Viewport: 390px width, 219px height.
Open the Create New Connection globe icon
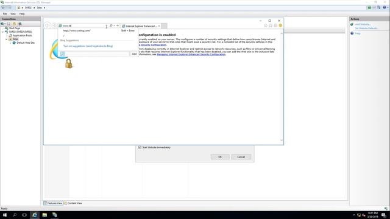(2, 24)
